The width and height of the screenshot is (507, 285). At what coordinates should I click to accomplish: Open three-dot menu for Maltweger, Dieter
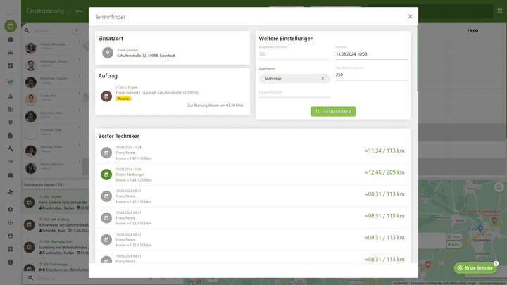click(x=79, y=59)
